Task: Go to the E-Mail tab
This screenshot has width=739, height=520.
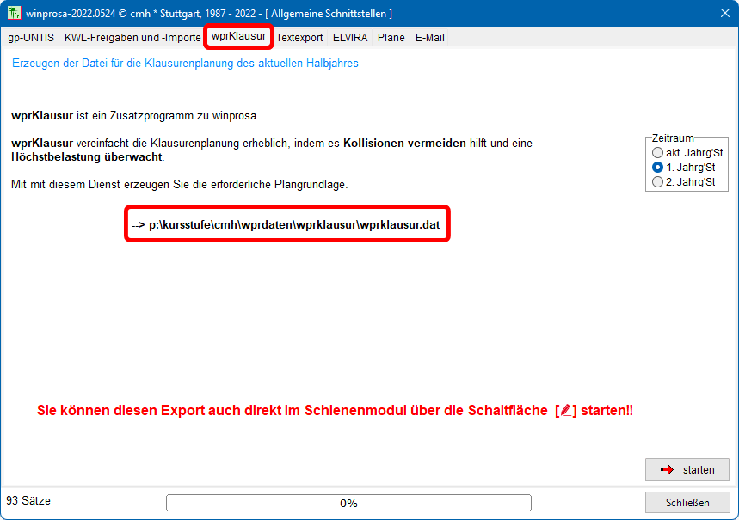Action: 429,38
